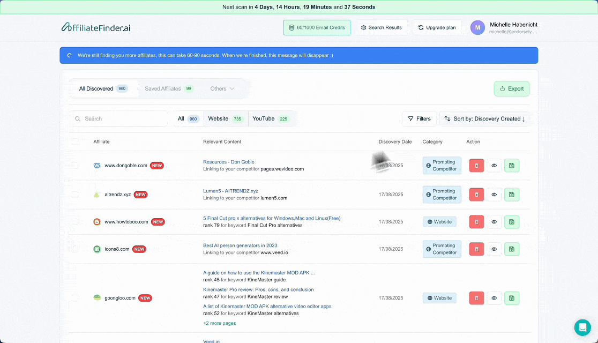The height and width of the screenshot is (343, 598).
Task: Tick the checkbox for www.howtoboo.com row
Action: point(75,222)
